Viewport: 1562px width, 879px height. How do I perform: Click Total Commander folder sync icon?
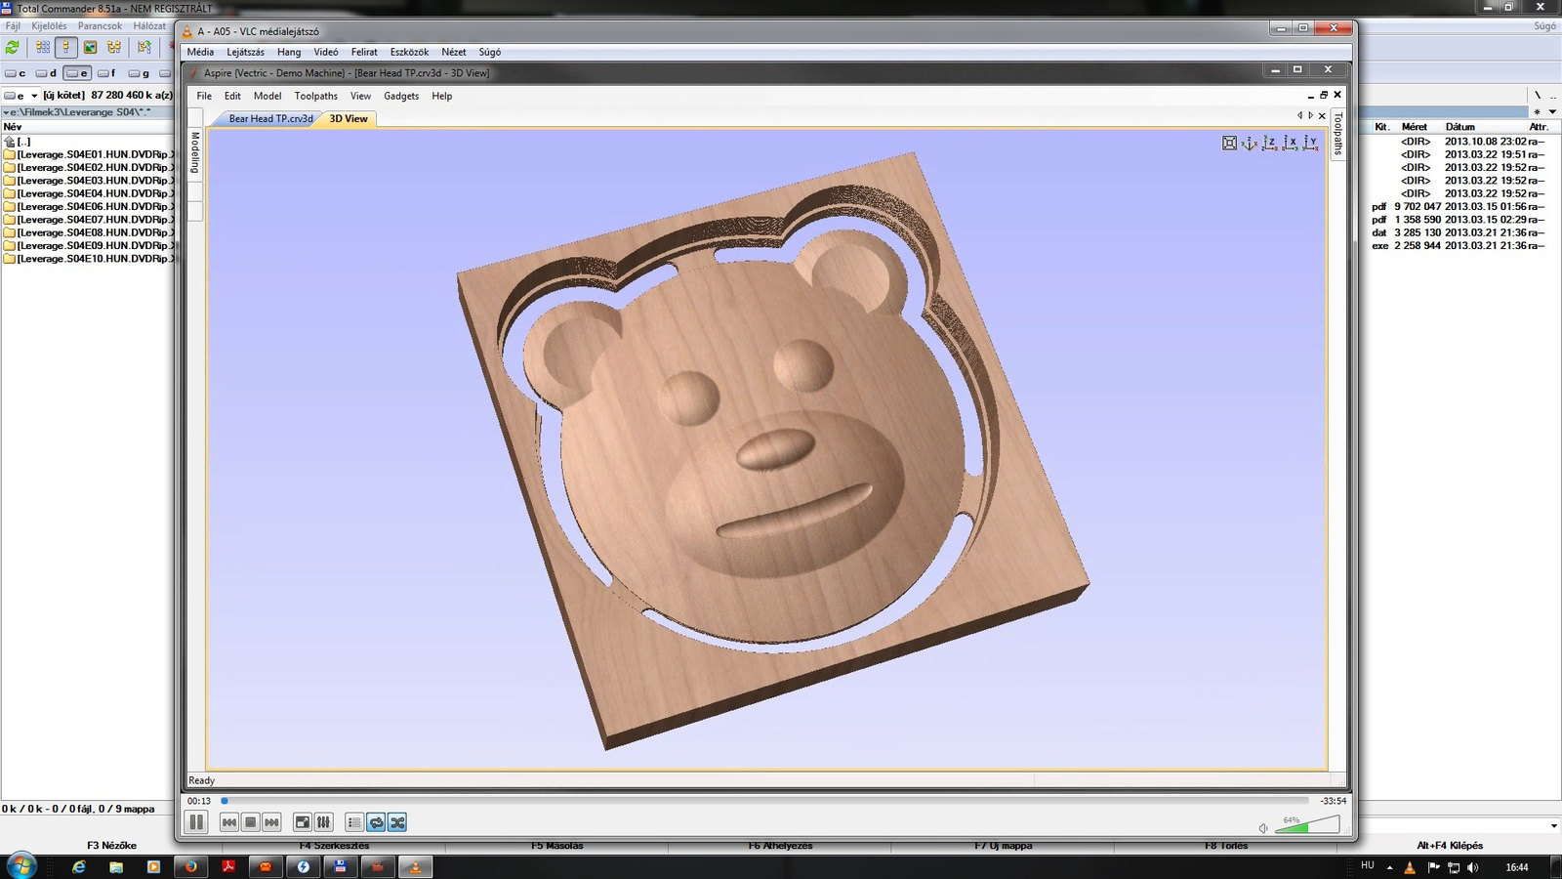(x=144, y=47)
